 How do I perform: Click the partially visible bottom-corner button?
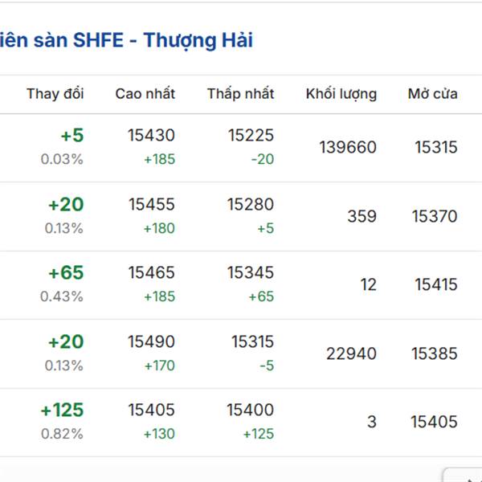[x=463, y=476]
